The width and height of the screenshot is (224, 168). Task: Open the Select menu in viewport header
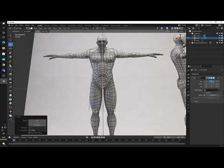[41, 28]
